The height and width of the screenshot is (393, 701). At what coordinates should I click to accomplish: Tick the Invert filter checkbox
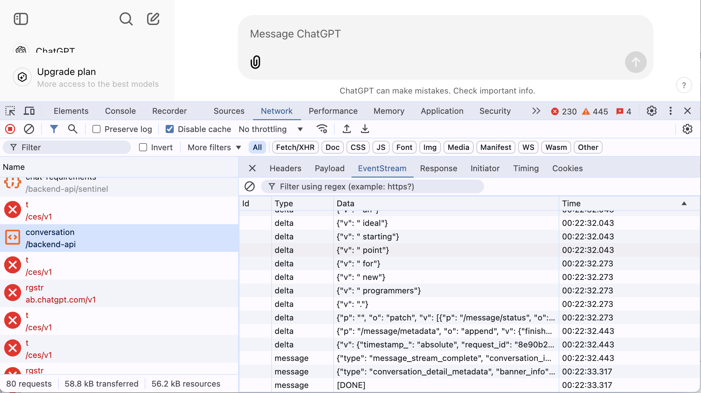143,147
